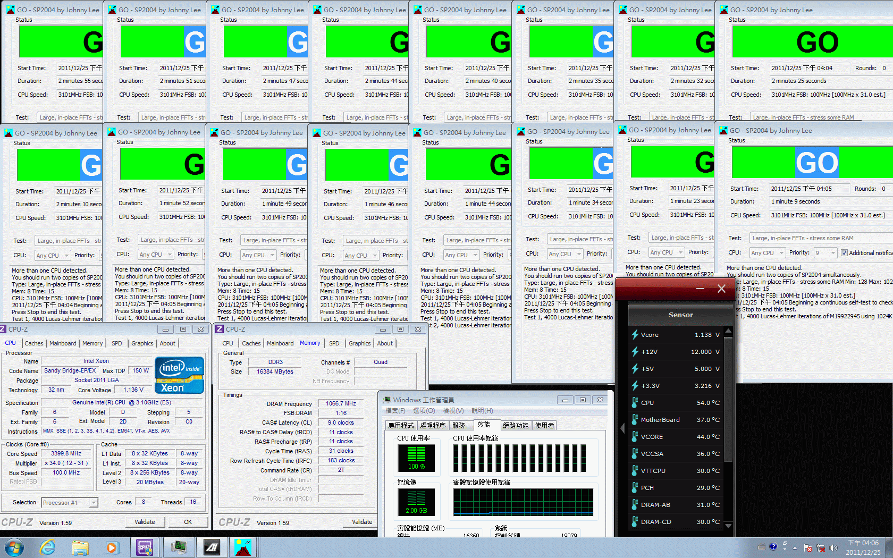This screenshot has height=558, width=893.
Task: Click the Sensor panel scroll up arrow
Action: click(728, 331)
